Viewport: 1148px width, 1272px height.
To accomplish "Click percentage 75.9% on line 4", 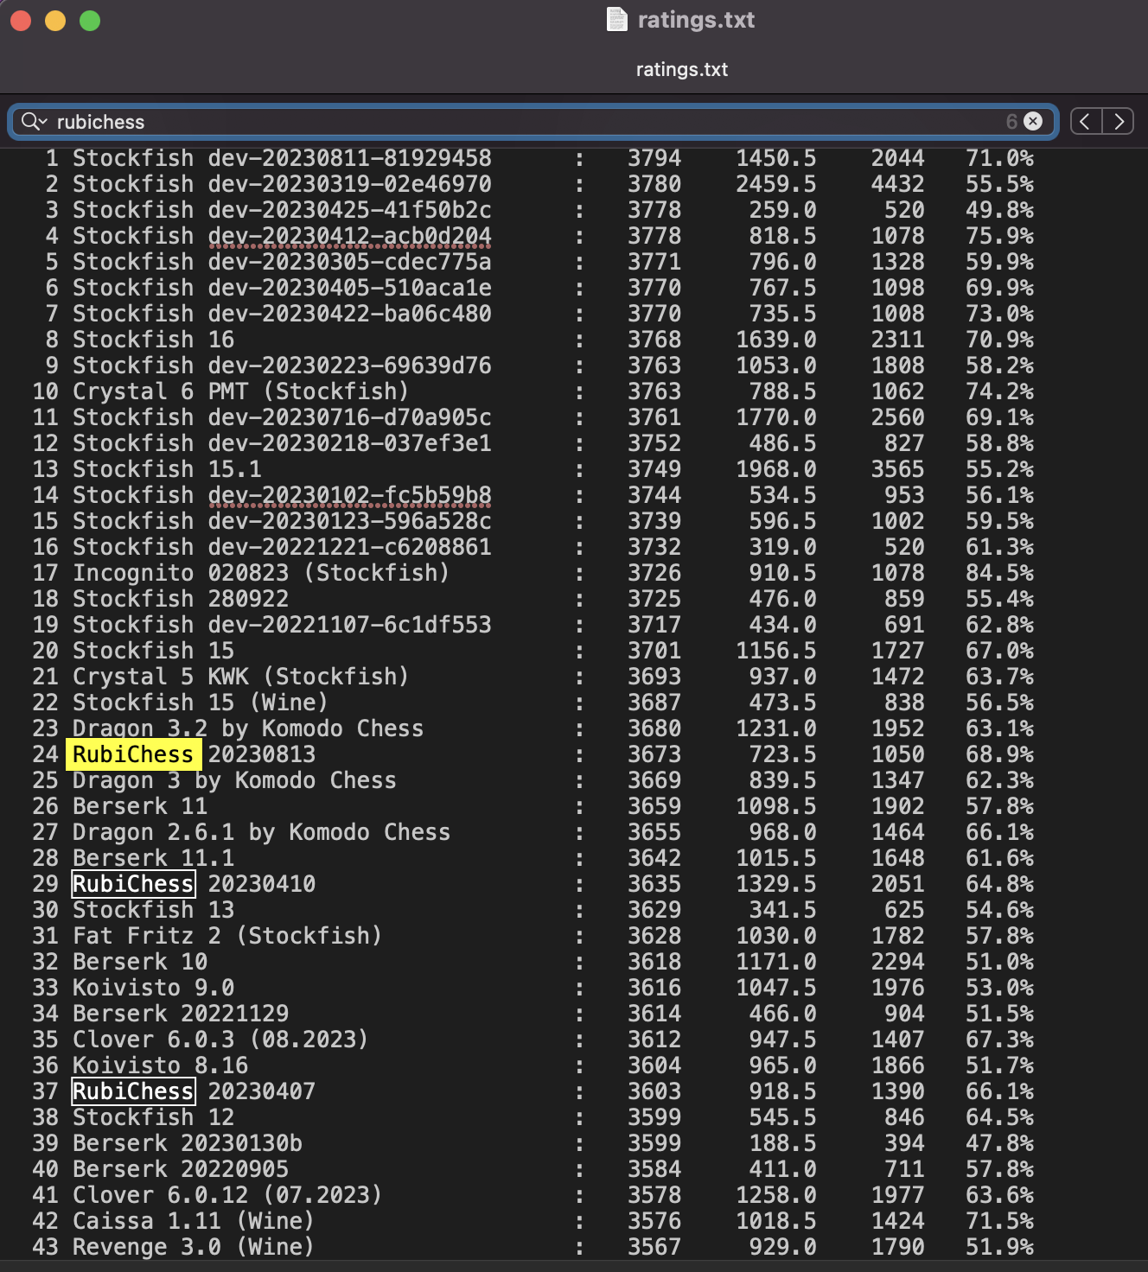I will [1000, 236].
